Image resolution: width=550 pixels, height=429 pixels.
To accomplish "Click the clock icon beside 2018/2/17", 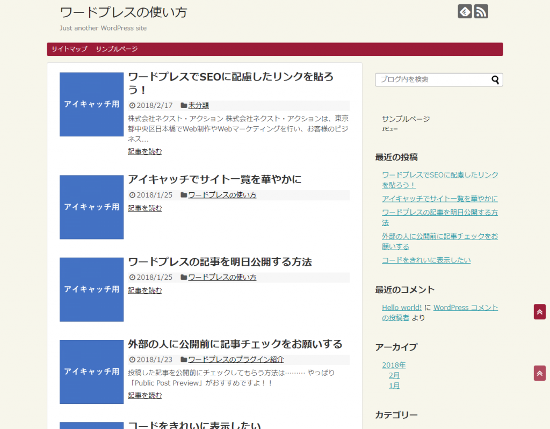I will click(x=132, y=105).
